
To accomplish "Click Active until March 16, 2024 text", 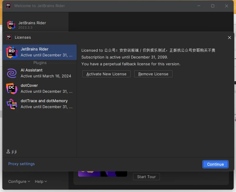I will 46,76.
